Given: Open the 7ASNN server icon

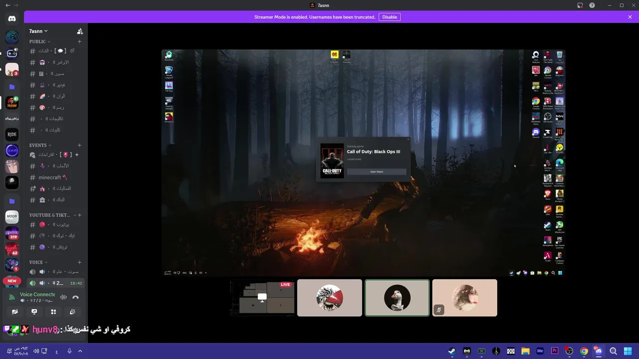Looking at the screenshot, I should click(12, 103).
